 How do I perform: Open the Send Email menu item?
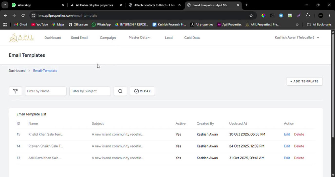point(79,37)
